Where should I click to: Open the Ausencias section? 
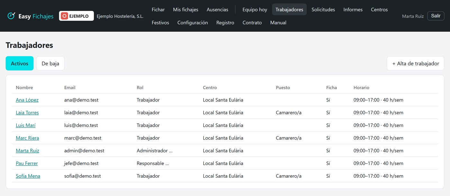(217, 10)
